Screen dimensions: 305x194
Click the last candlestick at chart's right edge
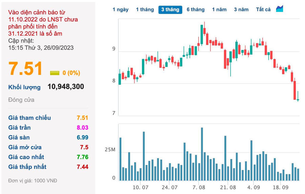pyautogui.click(x=298, y=97)
